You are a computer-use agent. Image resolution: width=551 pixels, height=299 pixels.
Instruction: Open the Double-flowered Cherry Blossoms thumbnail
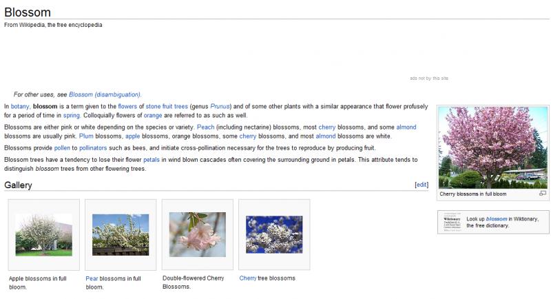(x=198, y=234)
